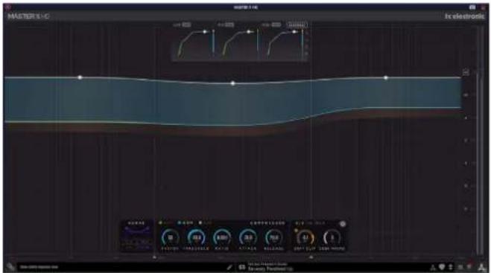Click the tool icon in bottom-left corner
Screen dimensions: 491x273
tap(10, 267)
